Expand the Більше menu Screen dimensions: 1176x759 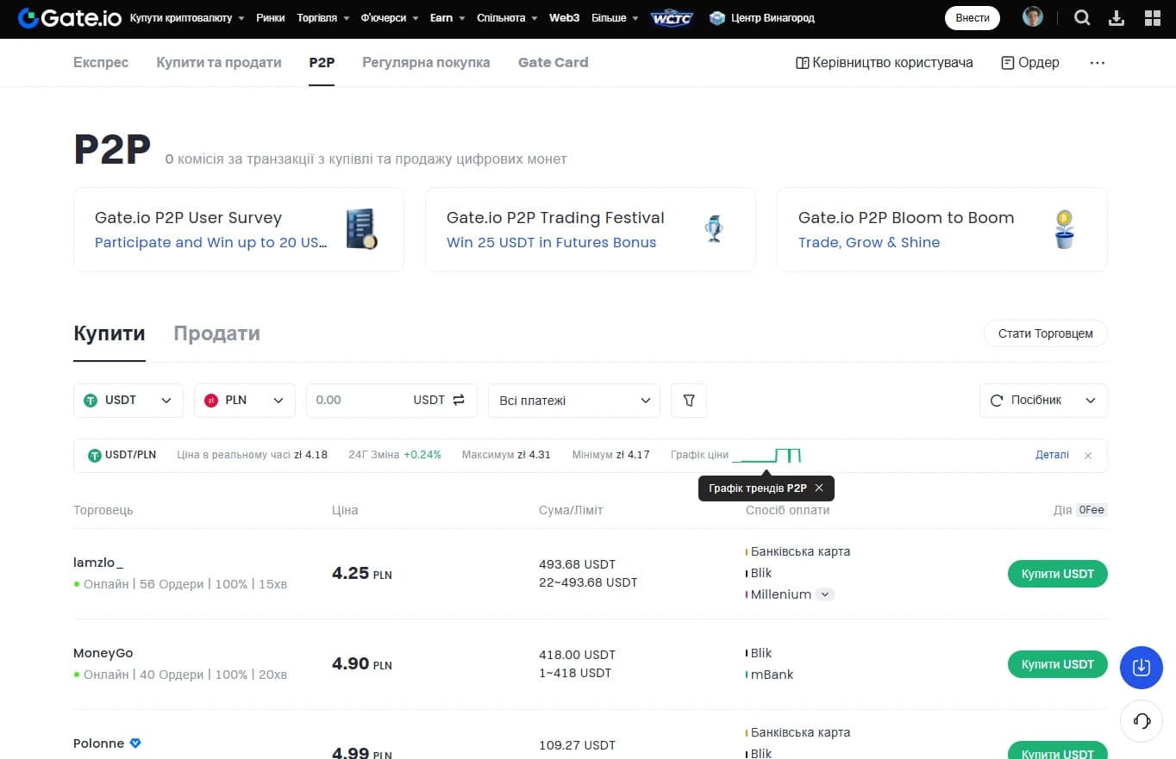616,18
